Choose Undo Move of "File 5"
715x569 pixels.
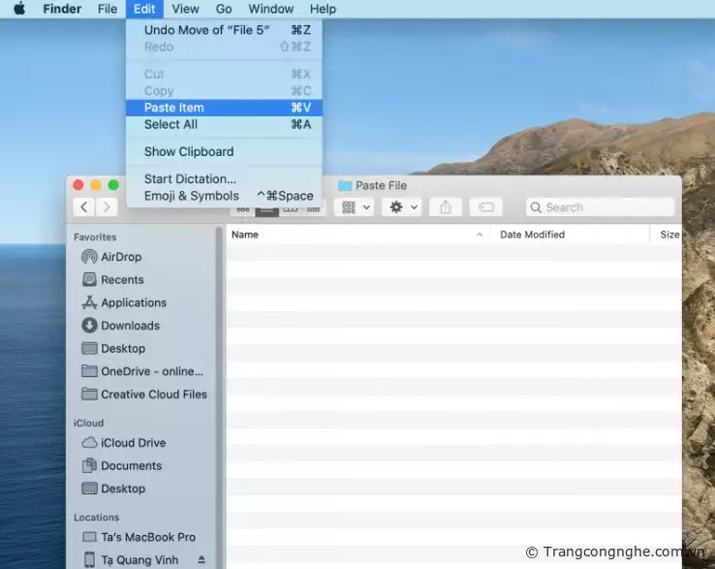pos(206,30)
